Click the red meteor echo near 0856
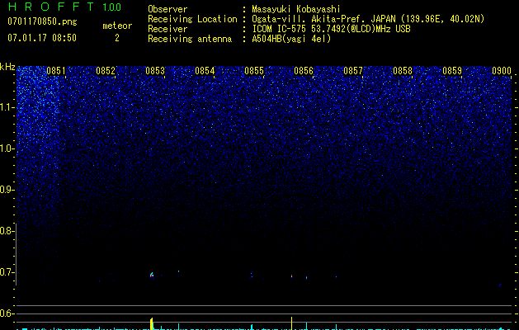This screenshot has width=519, height=330. (x=291, y=276)
